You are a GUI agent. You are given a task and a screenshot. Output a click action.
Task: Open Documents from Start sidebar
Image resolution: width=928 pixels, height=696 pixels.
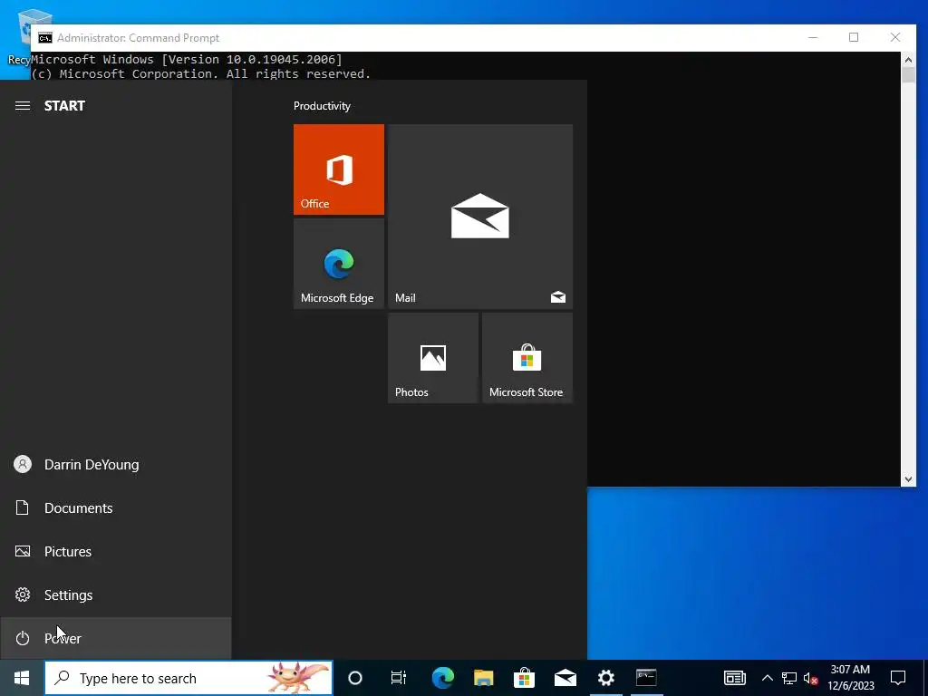[115, 507]
